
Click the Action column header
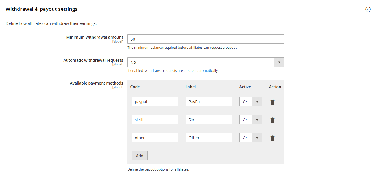pos(274,87)
